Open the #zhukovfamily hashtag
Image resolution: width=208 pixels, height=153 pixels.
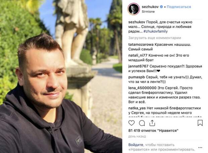click(x=155, y=31)
